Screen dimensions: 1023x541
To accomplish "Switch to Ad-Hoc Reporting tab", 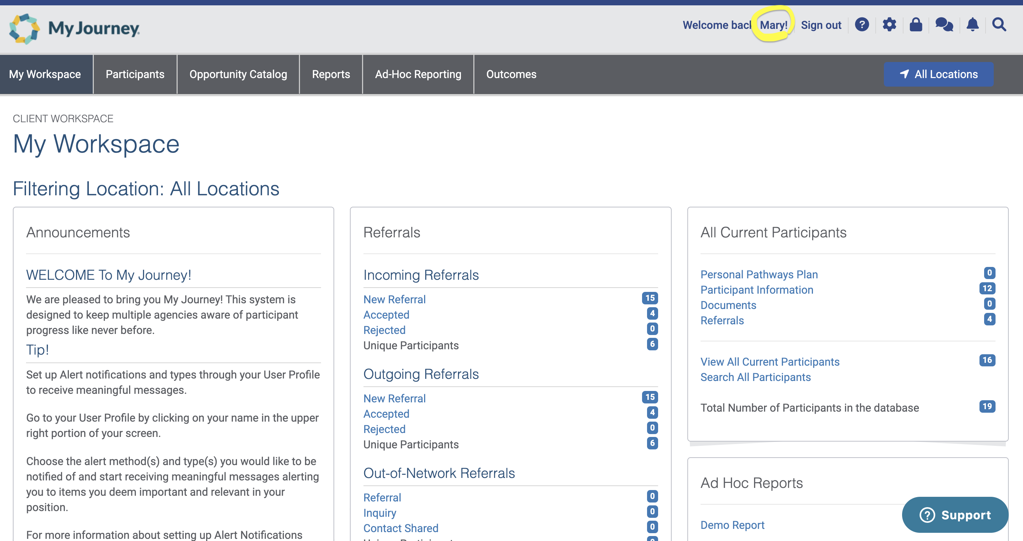I will [418, 74].
